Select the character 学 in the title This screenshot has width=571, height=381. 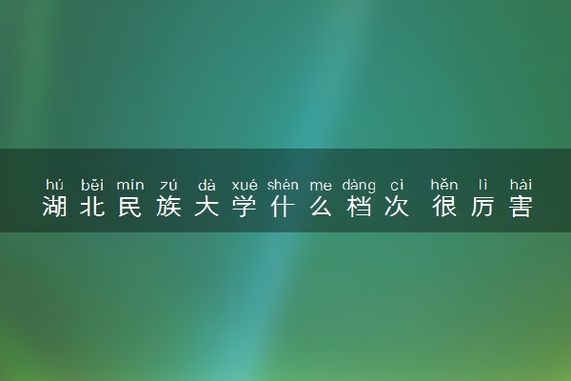pyautogui.click(x=245, y=207)
